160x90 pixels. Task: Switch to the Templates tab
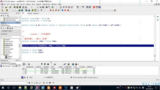pos(13,63)
